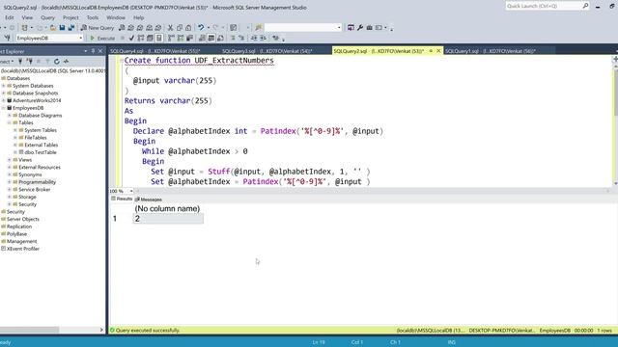Click the Toolbox icon beside the wrench
The width and height of the screenshot is (618, 347).
(x=369, y=28)
